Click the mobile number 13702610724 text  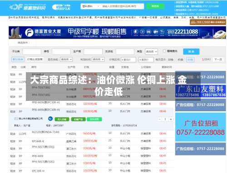pyautogui.click(x=130, y=125)
